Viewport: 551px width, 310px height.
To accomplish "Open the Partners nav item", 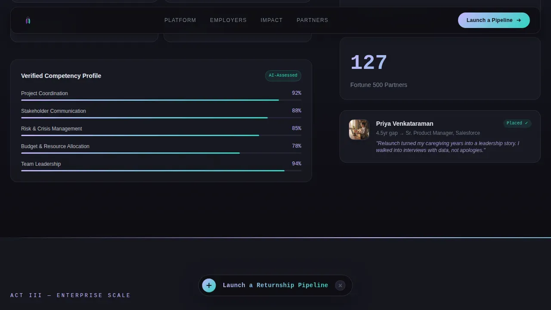I will [x=312, y=20].
